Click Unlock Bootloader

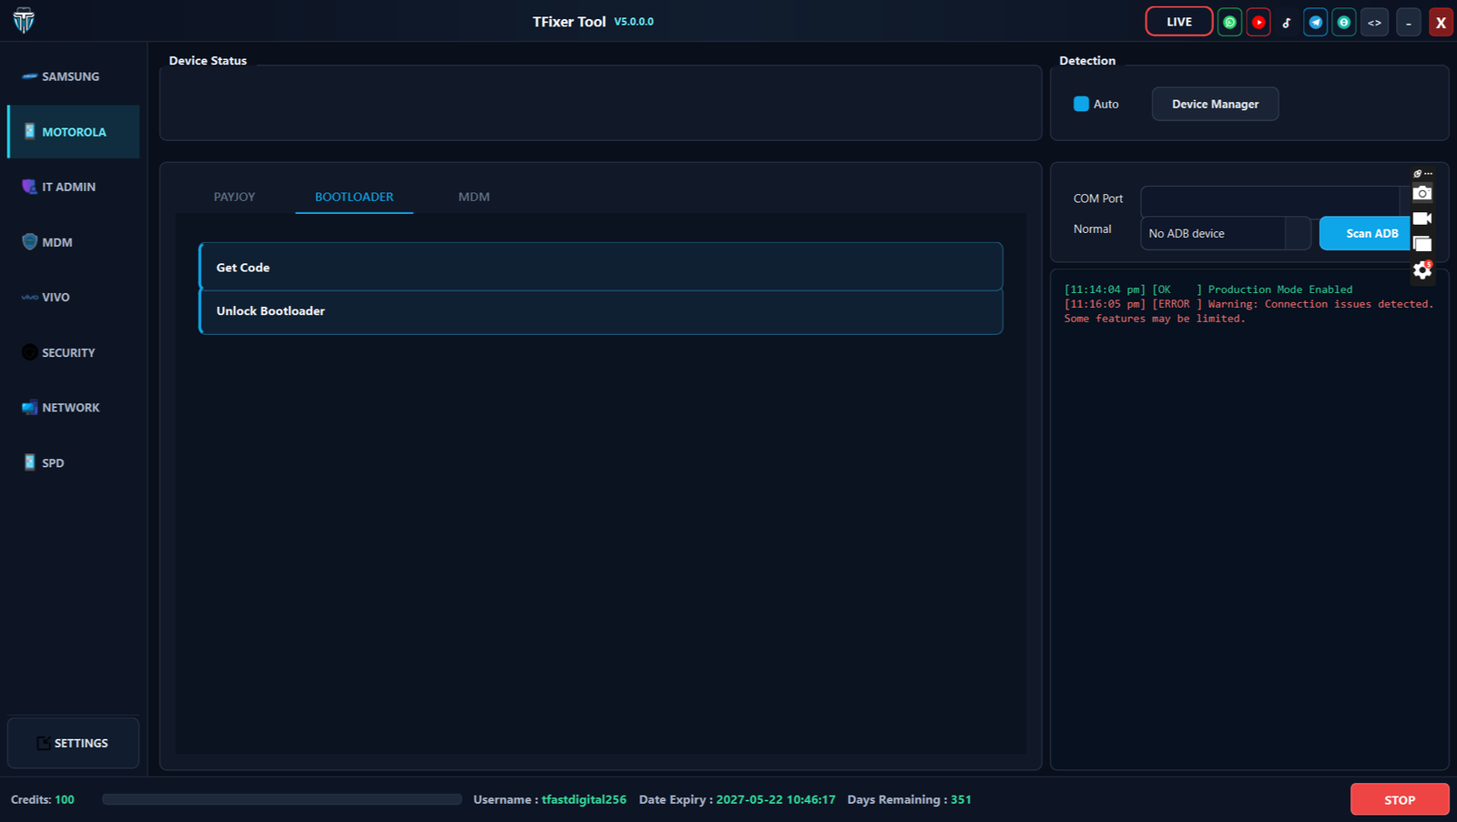601,311
